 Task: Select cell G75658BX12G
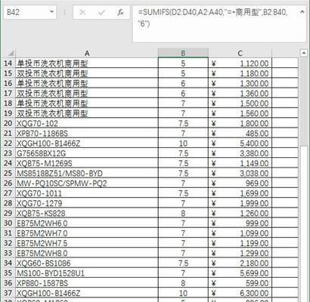coord(87,153)
